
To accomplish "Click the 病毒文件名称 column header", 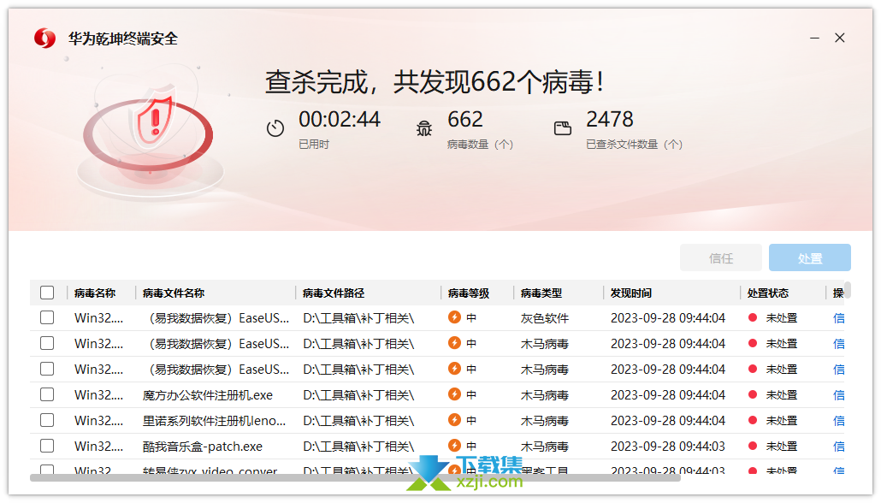I will click(x=174, y=293).
